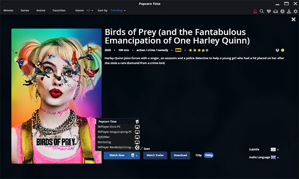The height and width of the screenshot is (179, 299).
Task: Open the torrent collection download icon
Action: point(289,12)
